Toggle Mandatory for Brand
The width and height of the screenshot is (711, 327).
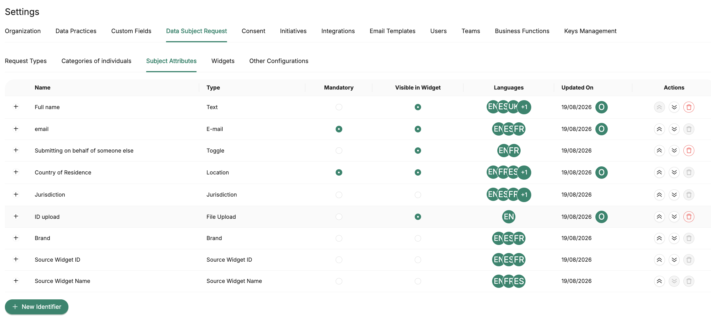click(x=339, y=238)
